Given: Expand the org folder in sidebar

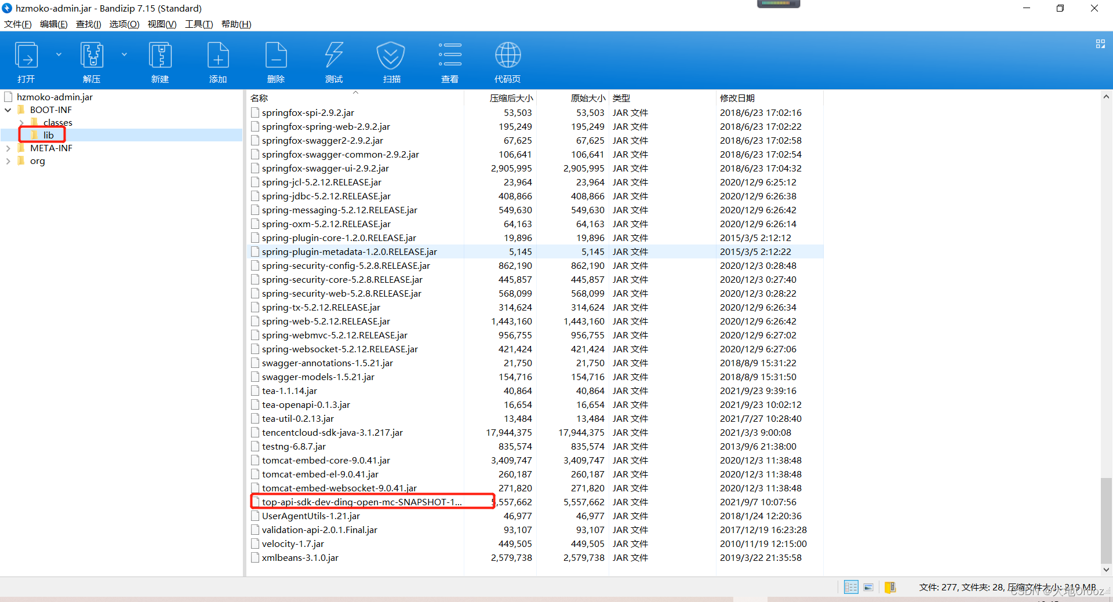Looking at the screenshot, I should point(8,161).
